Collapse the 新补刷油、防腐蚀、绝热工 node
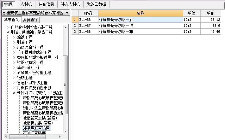The image size is (225, 140). (x=14, y=93)
